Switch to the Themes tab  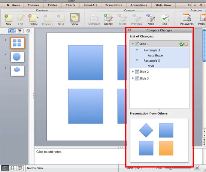33,5
